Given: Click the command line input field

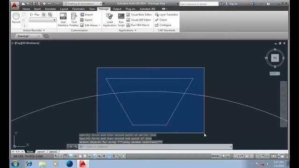Looking at the screenshot, I should (x=156, y=147).
